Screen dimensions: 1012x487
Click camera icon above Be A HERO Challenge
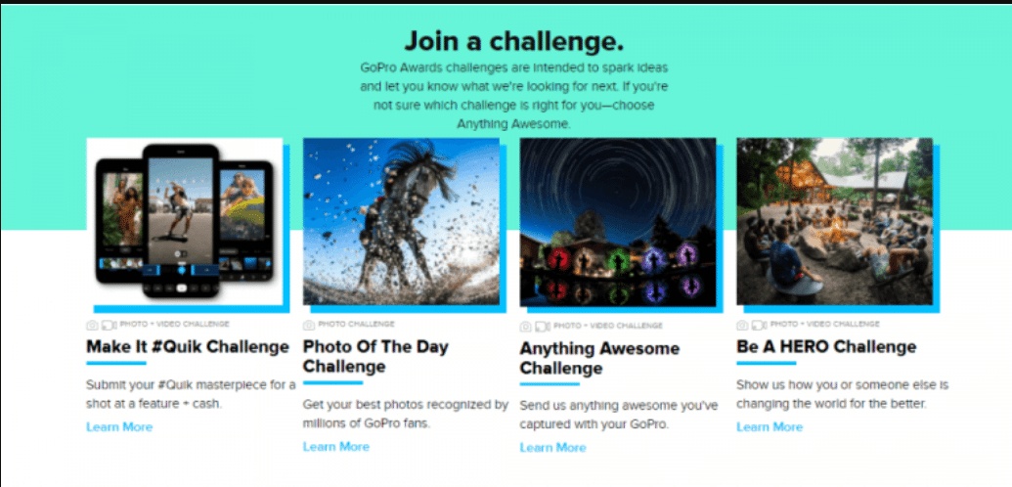click(743, 325)
